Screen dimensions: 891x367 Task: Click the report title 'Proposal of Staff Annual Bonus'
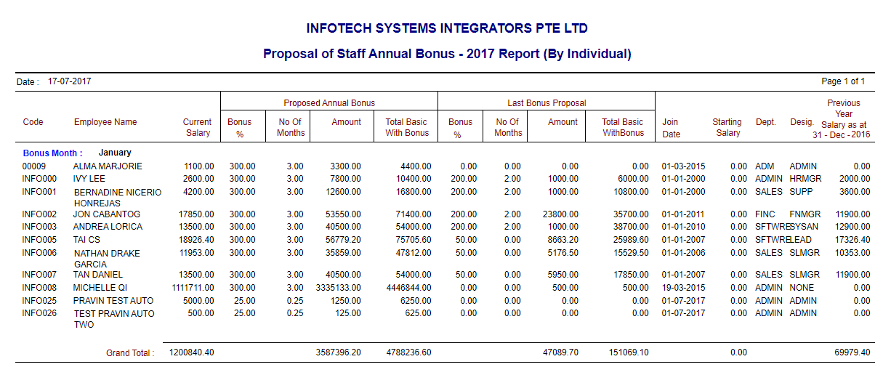[446, 54]
